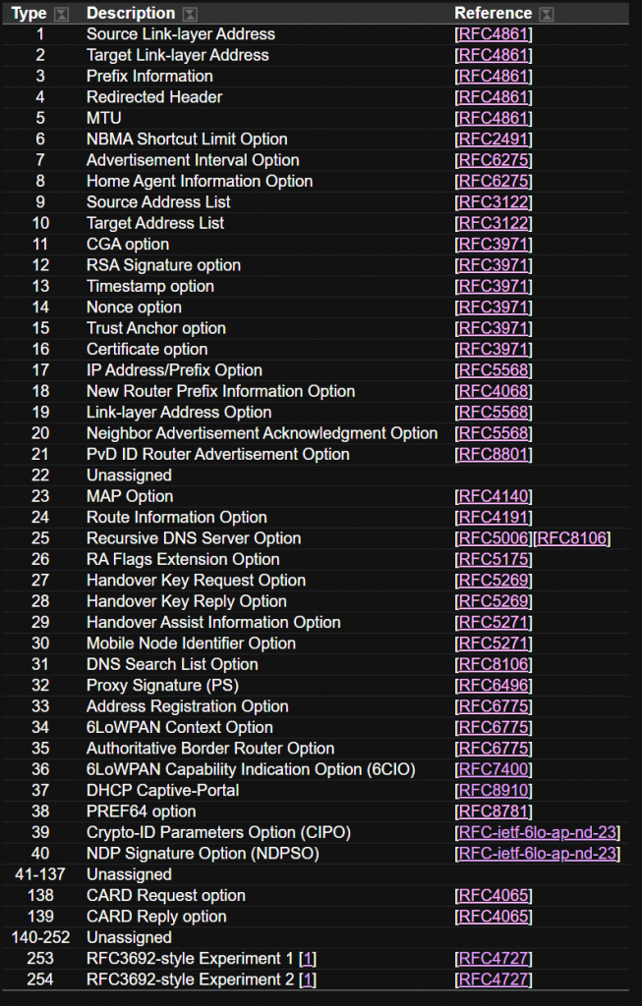Viewport: 642px width, 1006px height.
Task: Open RFC4727 link for RFC3692-style Experiment 1
Action: 494,959
